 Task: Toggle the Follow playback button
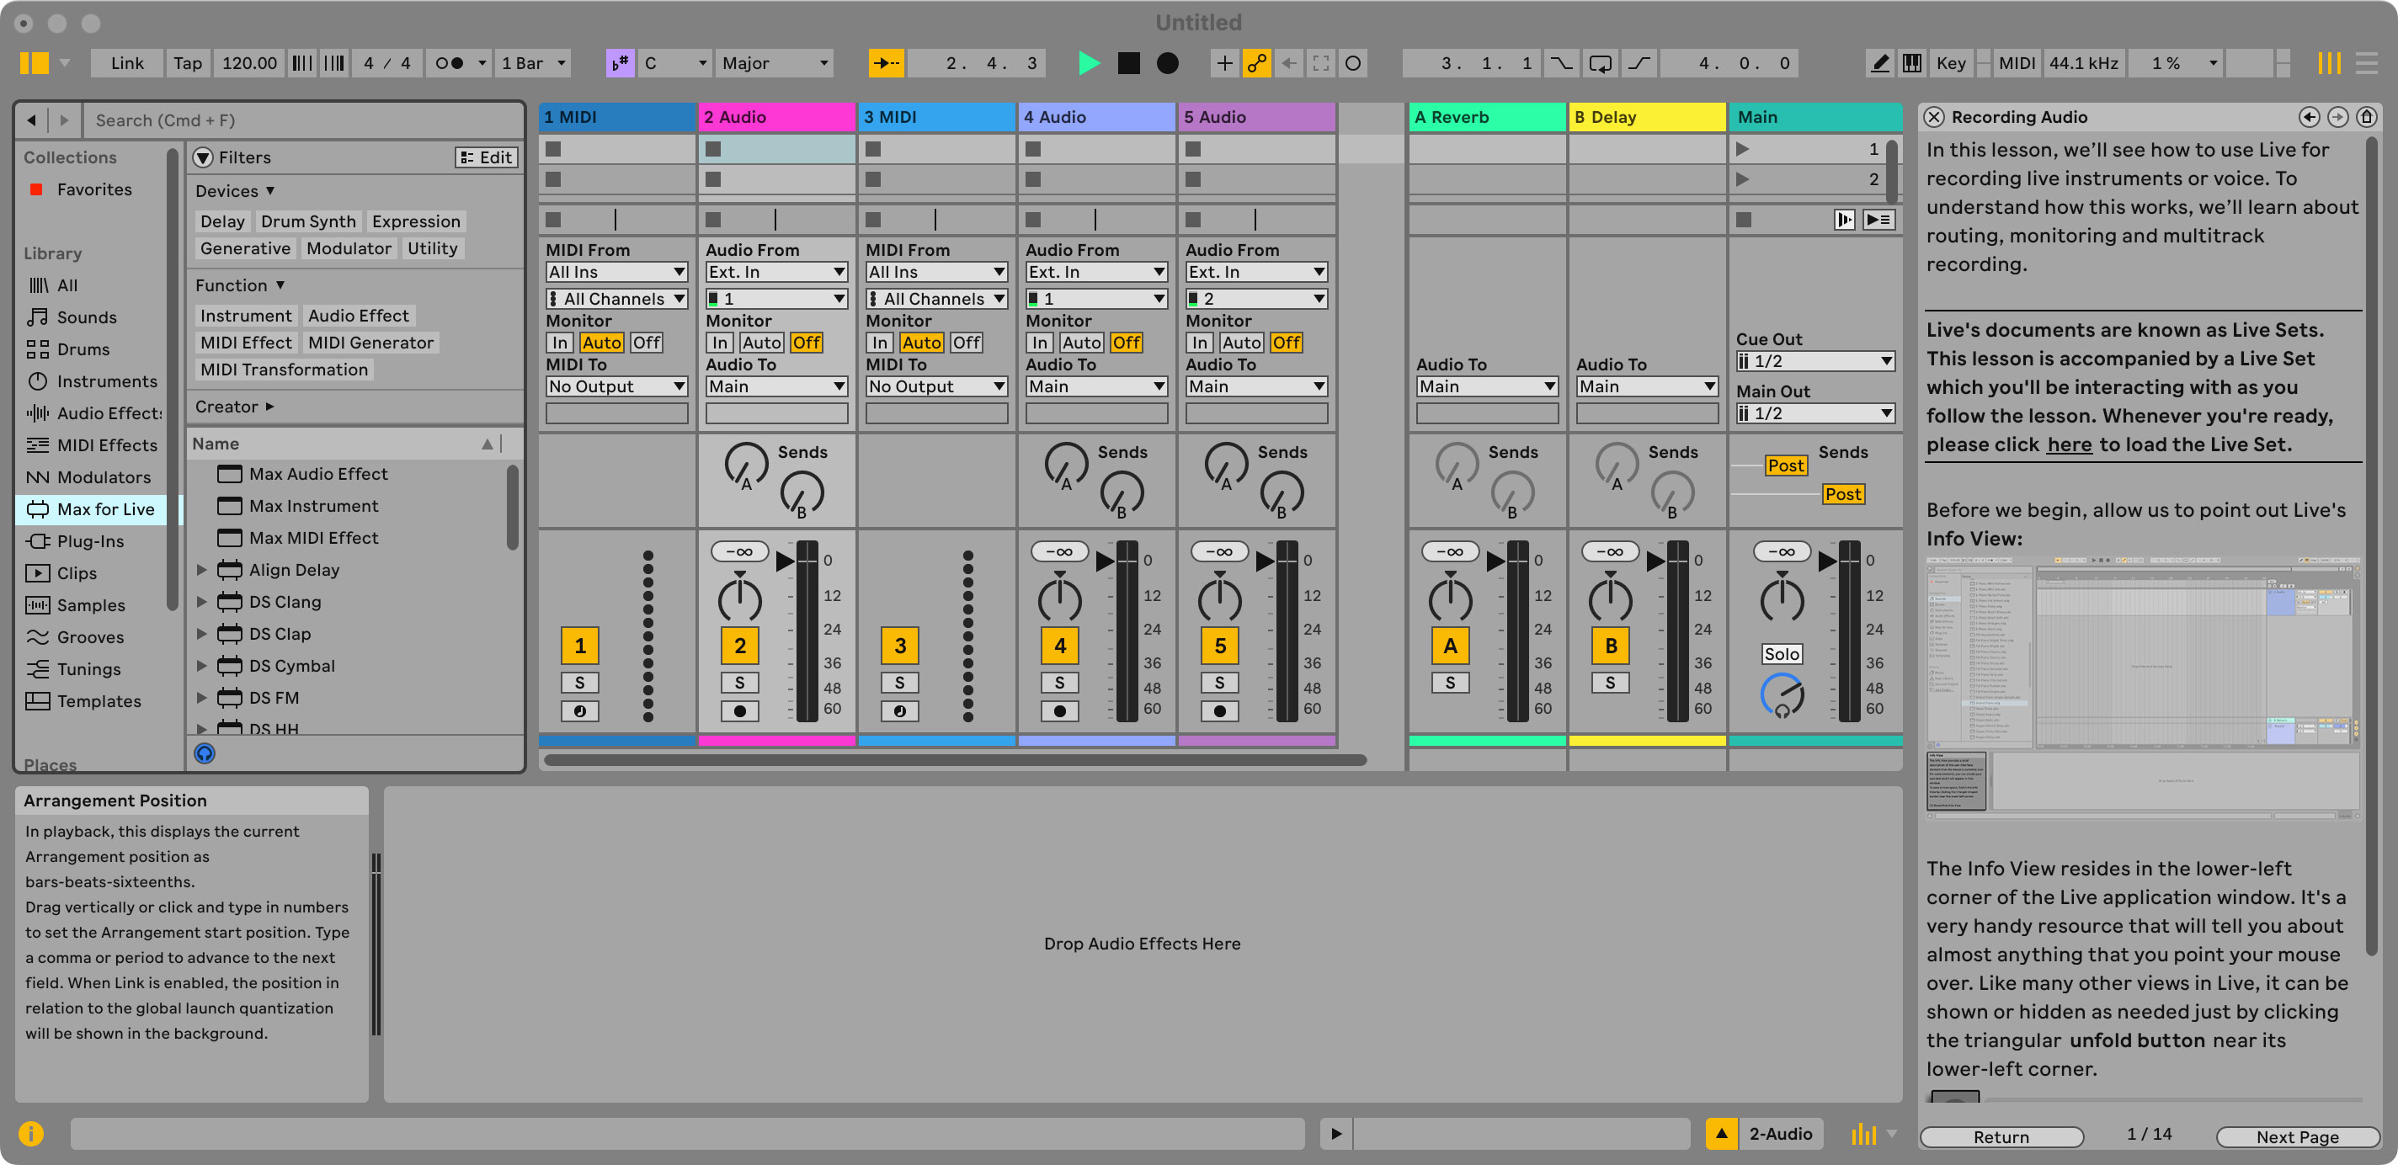click(887, 63)
